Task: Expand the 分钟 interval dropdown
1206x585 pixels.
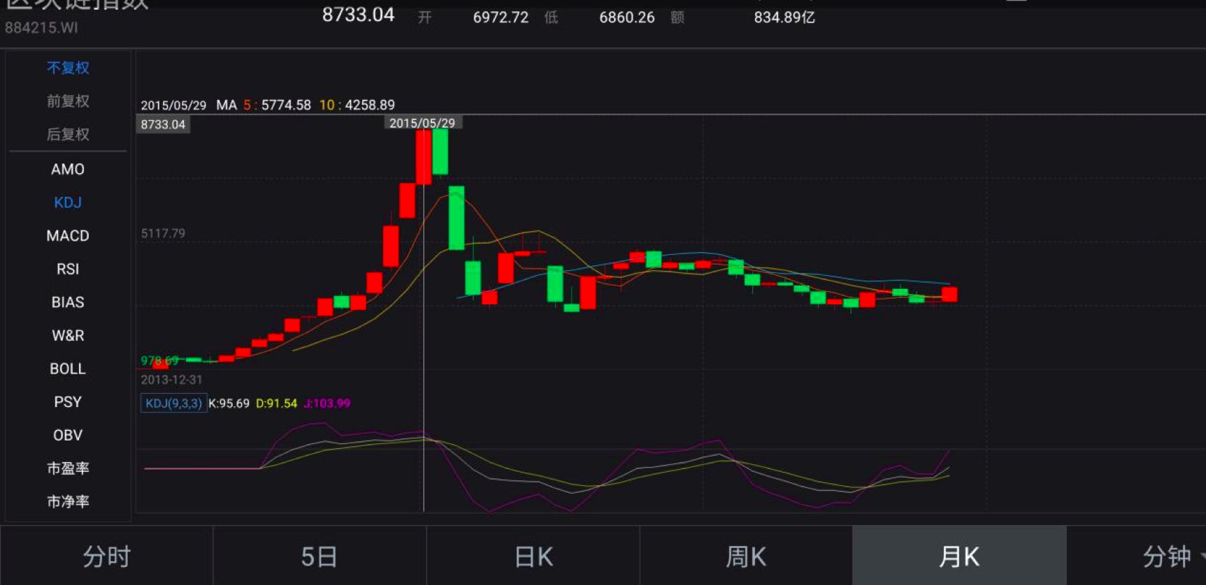Action: [x=1166, y=556]
